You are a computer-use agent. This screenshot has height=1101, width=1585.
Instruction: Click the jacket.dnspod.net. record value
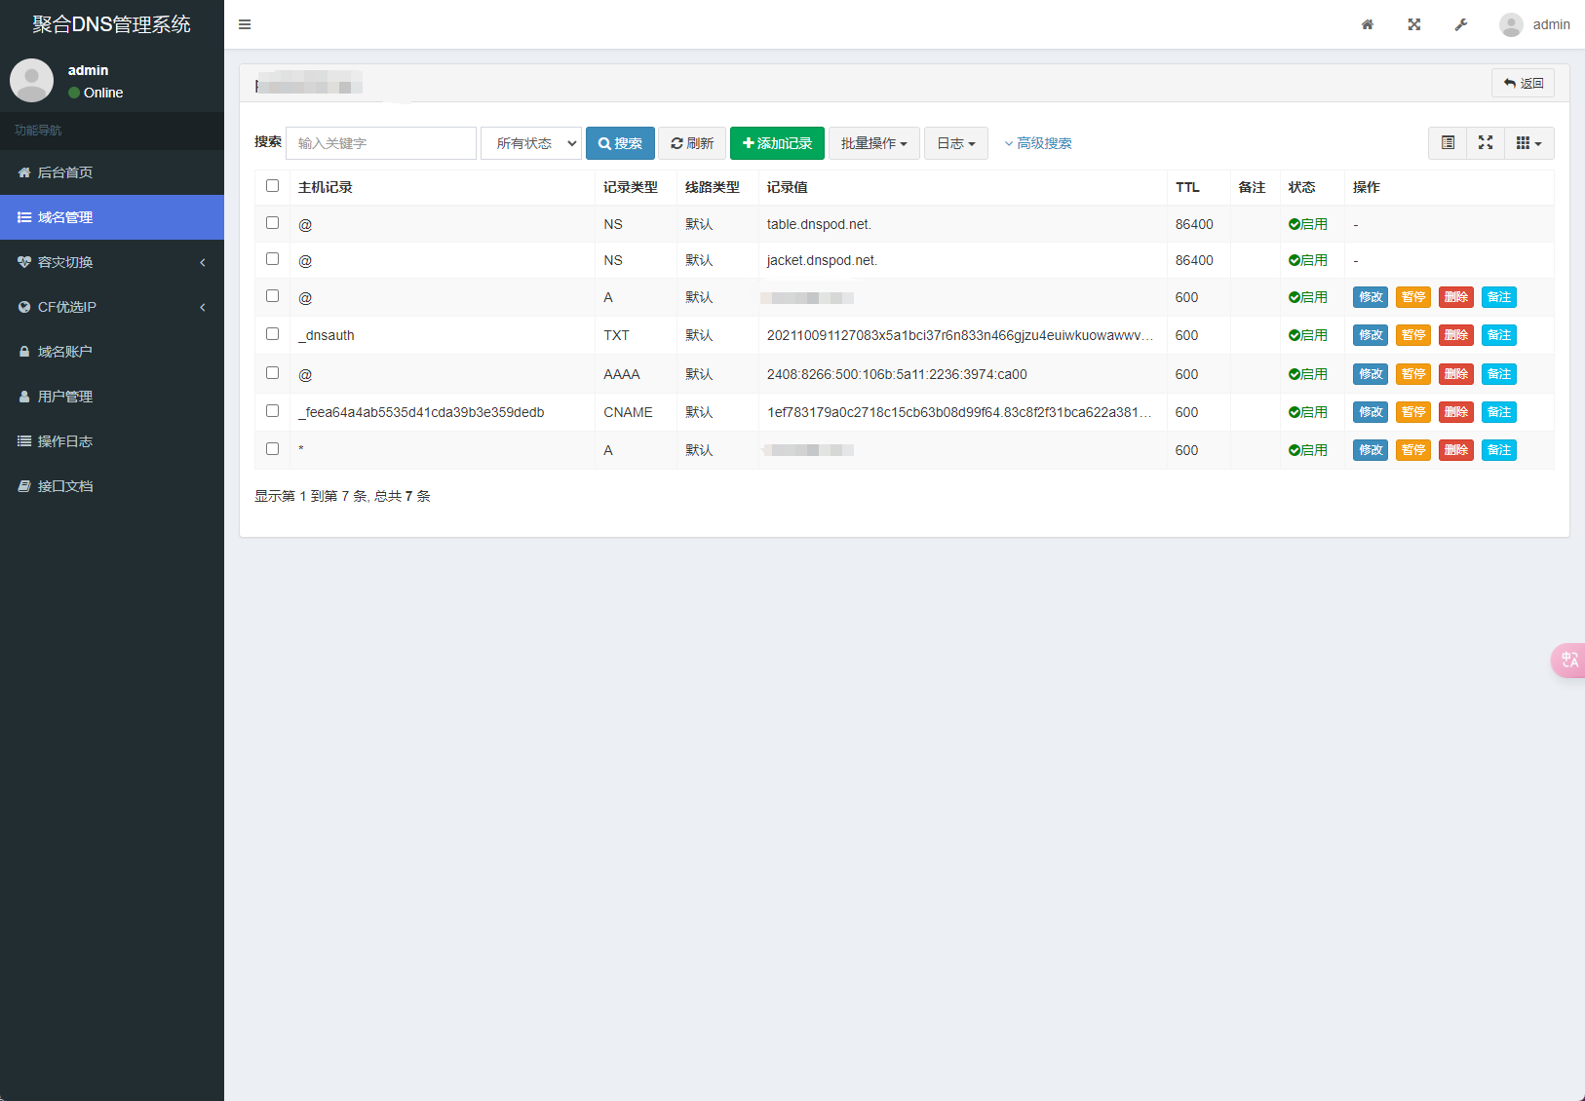point(822,260)
